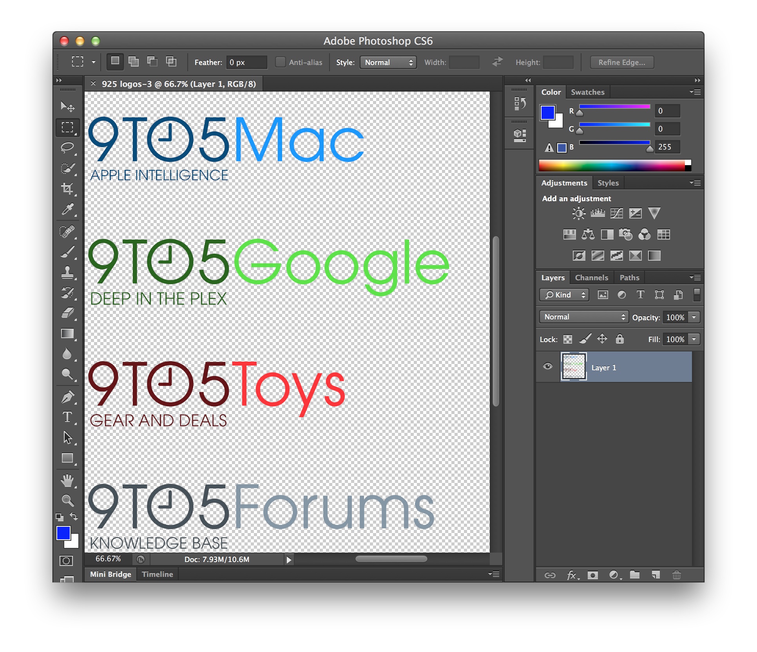
Task: Select the Eraser tool
Action: [x=68, y=313]
